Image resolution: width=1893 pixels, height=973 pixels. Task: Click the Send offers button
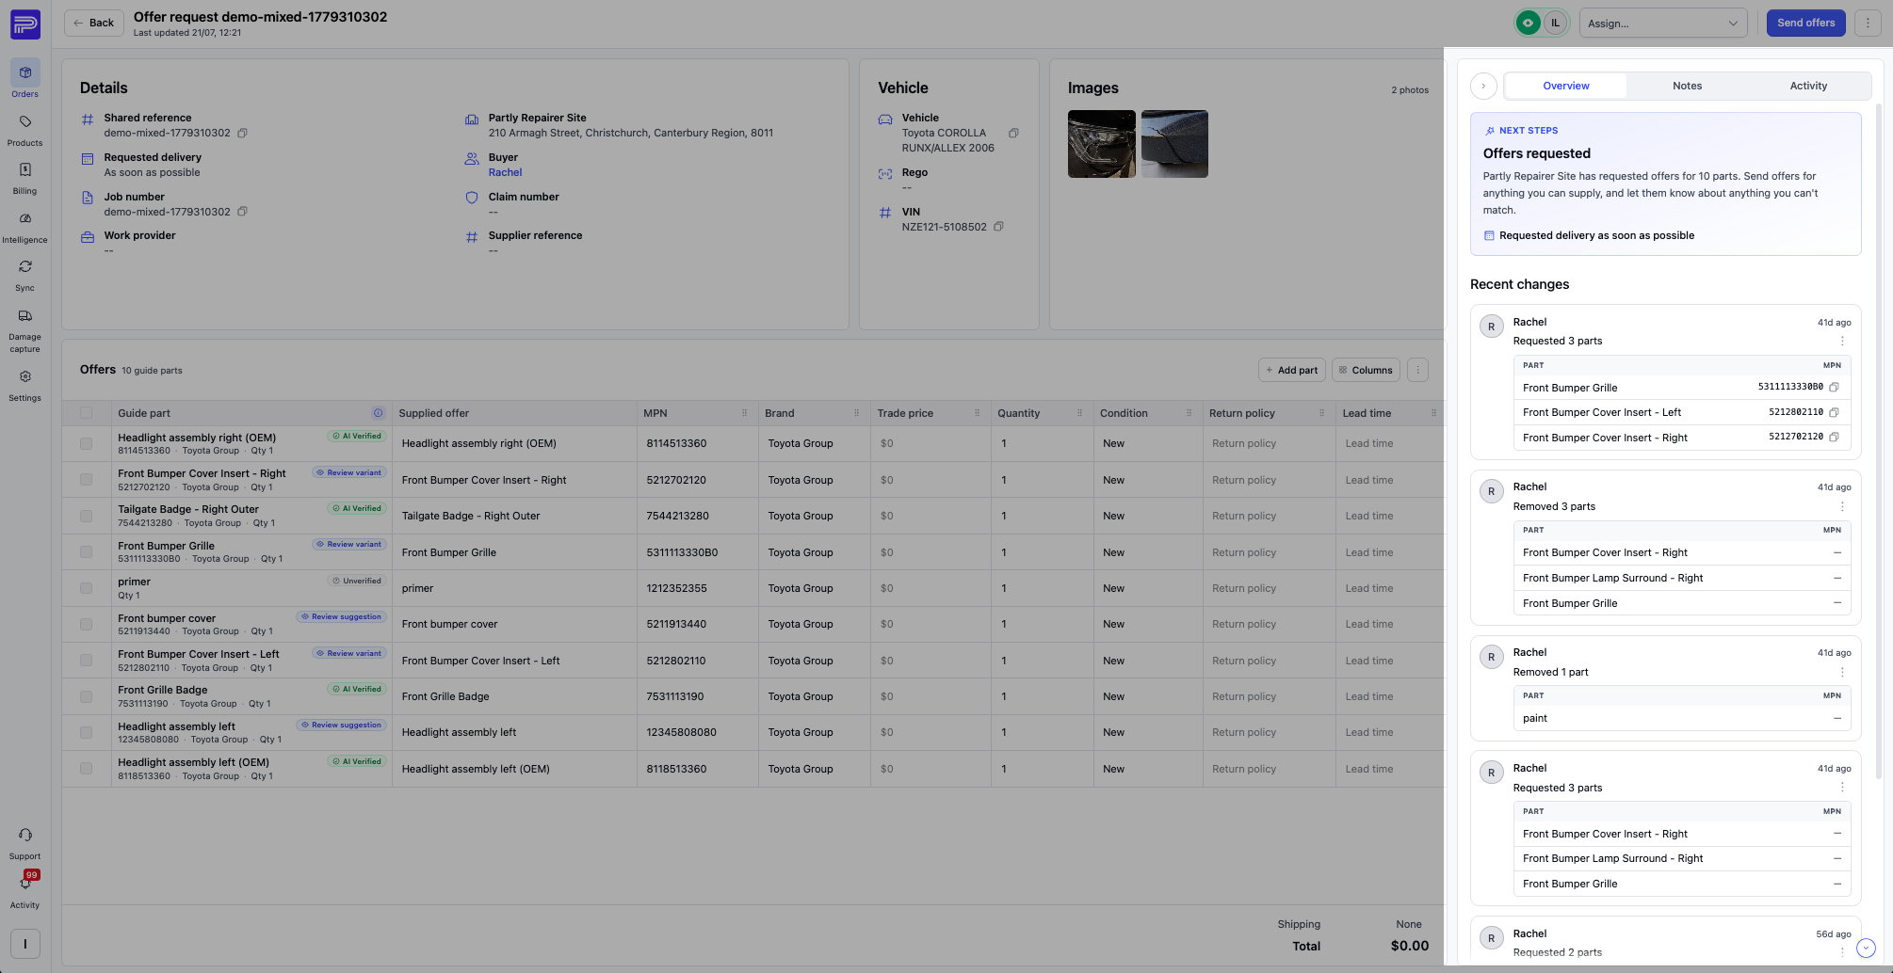pos(1805,24)
